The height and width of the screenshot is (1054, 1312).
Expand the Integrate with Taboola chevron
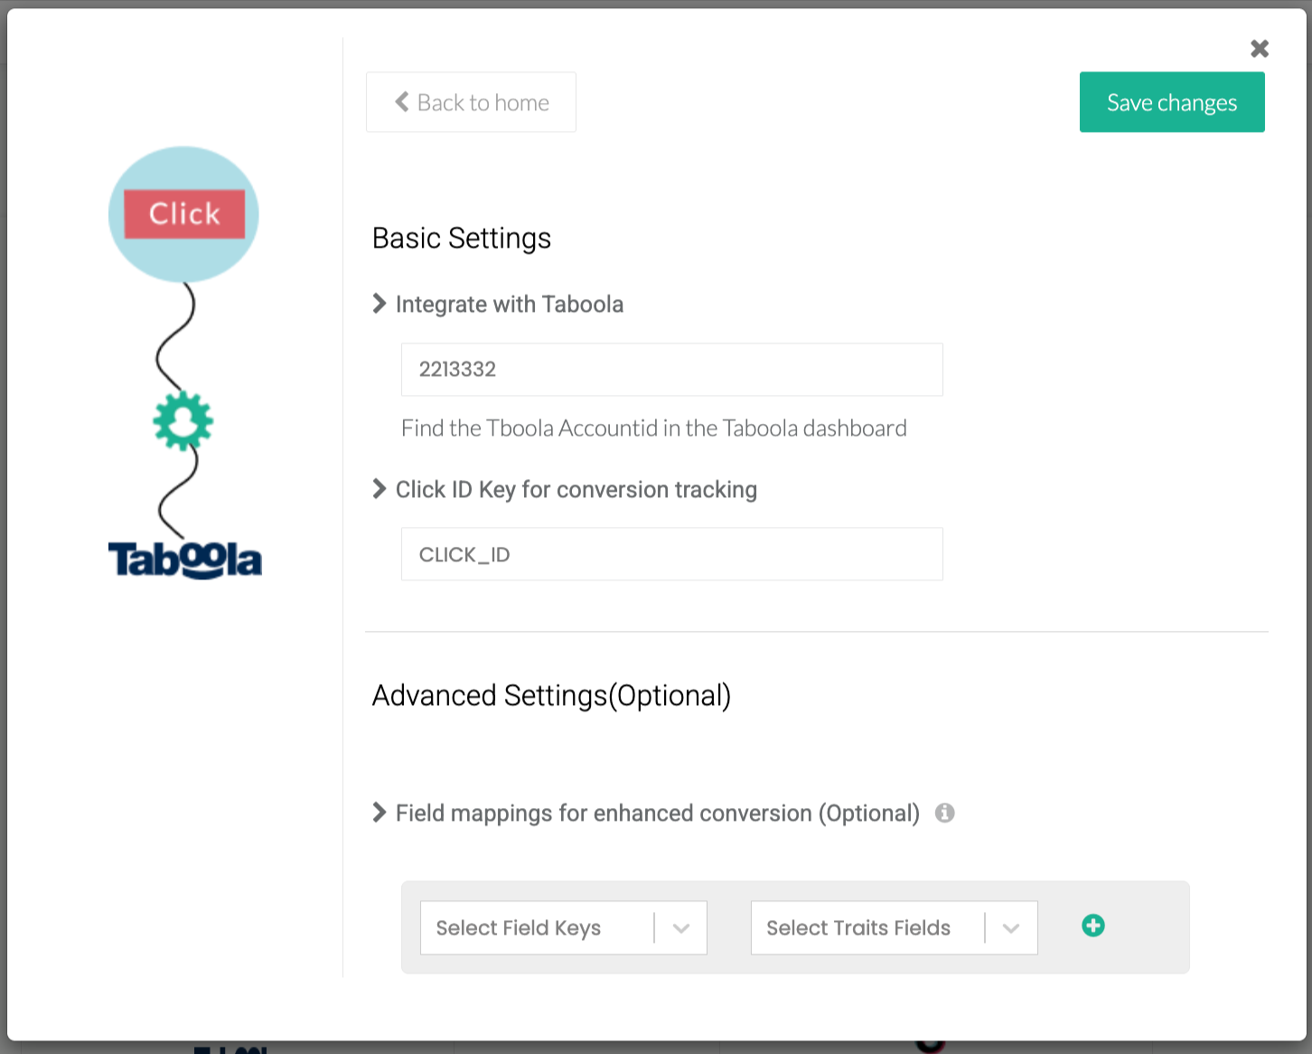(380, 304)
